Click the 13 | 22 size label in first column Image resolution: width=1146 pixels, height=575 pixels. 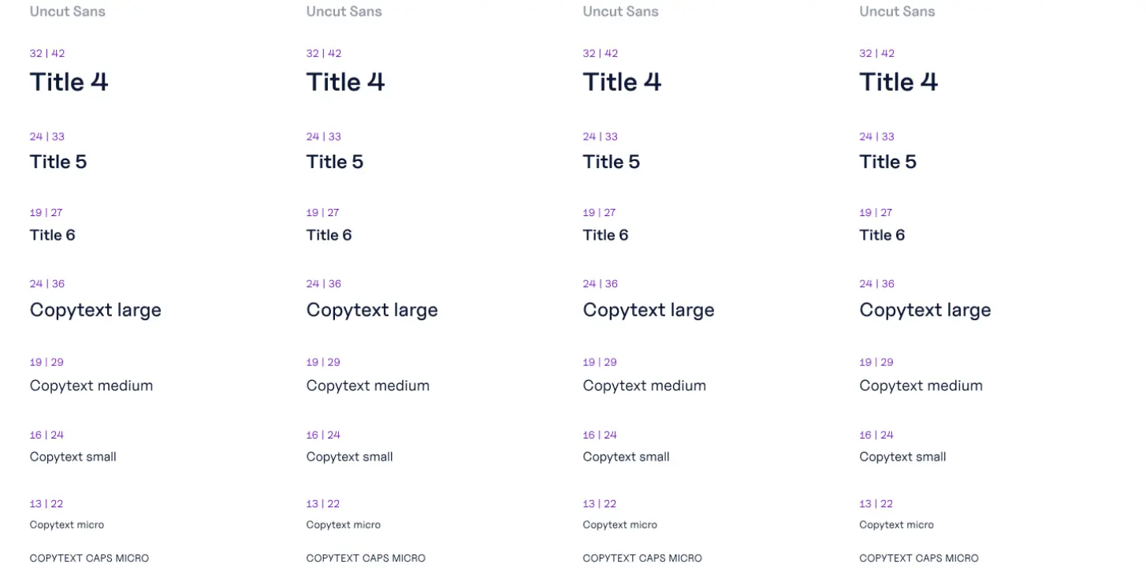click(47, 503)
